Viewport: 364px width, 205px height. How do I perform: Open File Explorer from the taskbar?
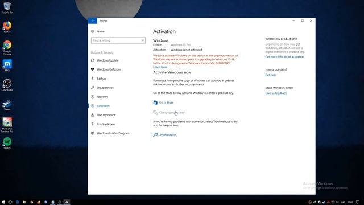[24, 202]
